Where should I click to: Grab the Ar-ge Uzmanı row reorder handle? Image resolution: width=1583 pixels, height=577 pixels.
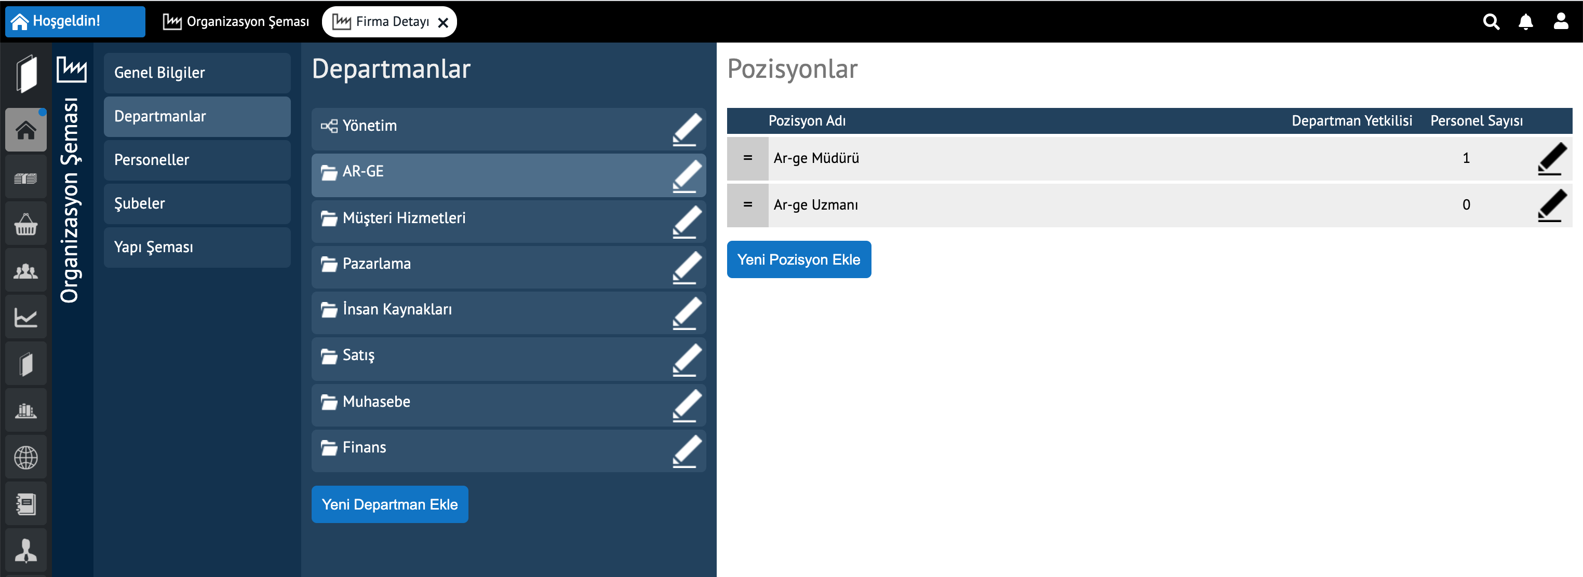[747, 205]
